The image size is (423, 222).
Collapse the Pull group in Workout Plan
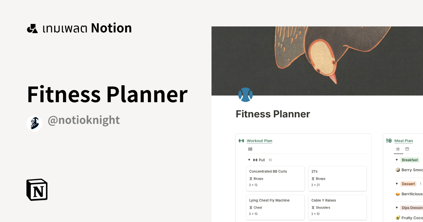pyautogui.click(x=249, y=160)
